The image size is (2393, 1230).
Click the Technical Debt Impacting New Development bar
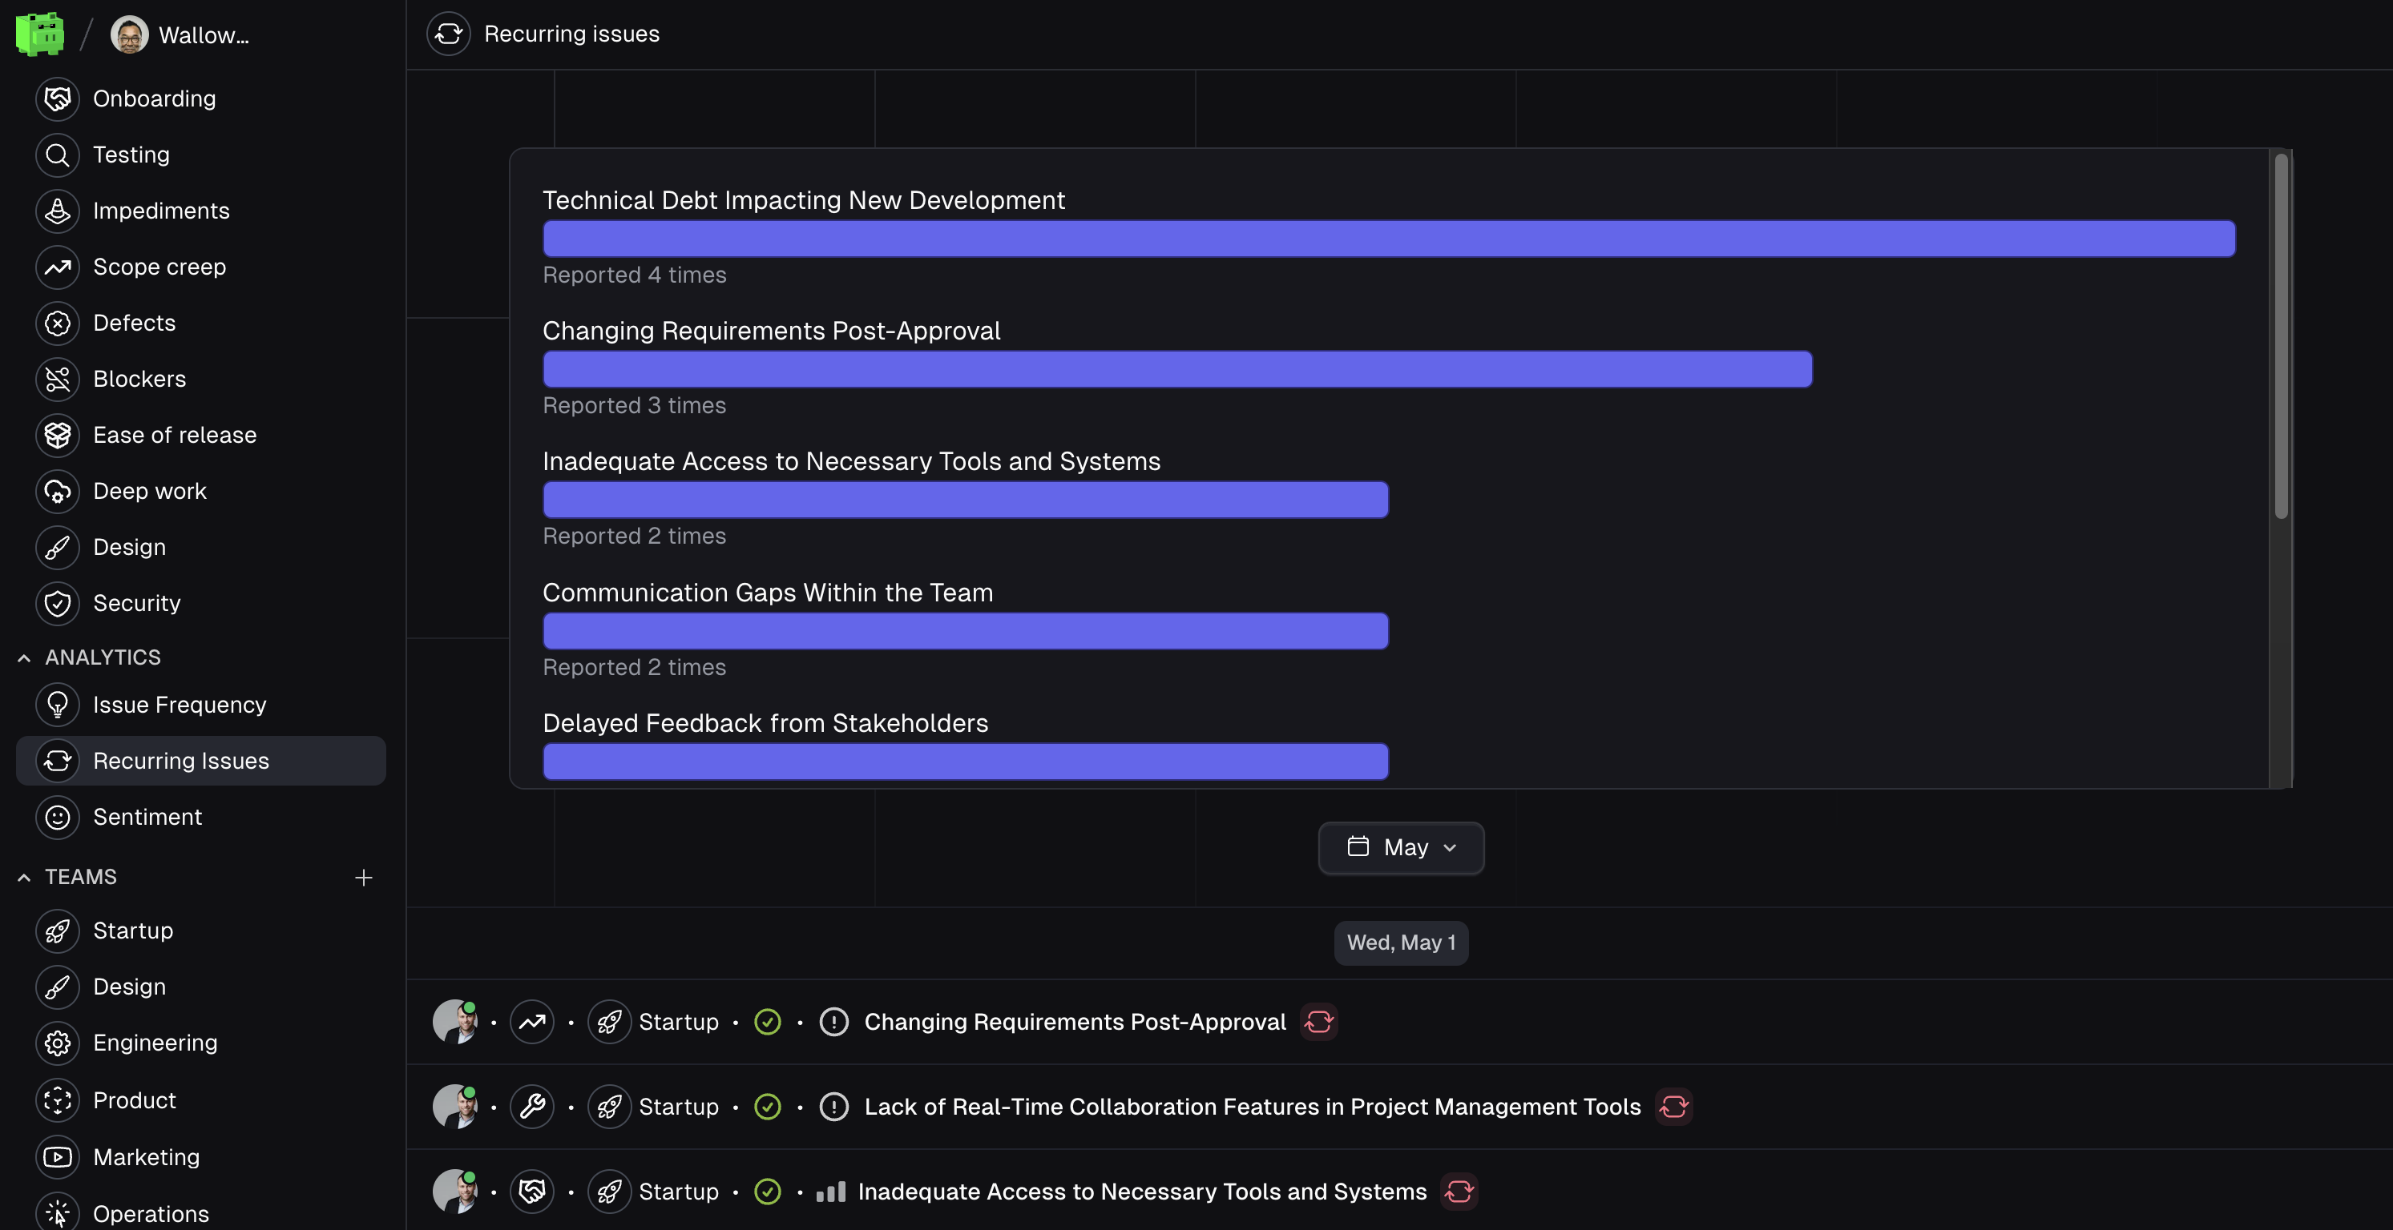(1388, 239)
